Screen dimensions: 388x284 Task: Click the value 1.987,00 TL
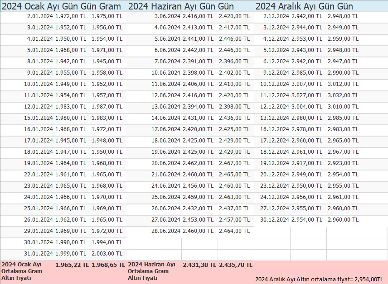pos(107,107)
